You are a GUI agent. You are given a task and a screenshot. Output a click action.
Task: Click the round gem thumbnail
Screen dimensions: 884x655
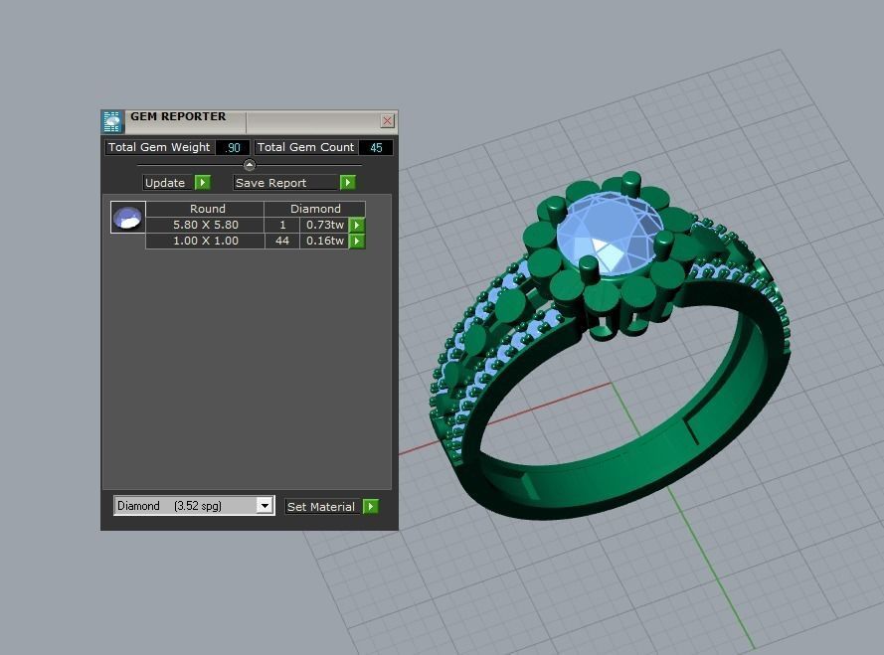[x=128, y=218]
